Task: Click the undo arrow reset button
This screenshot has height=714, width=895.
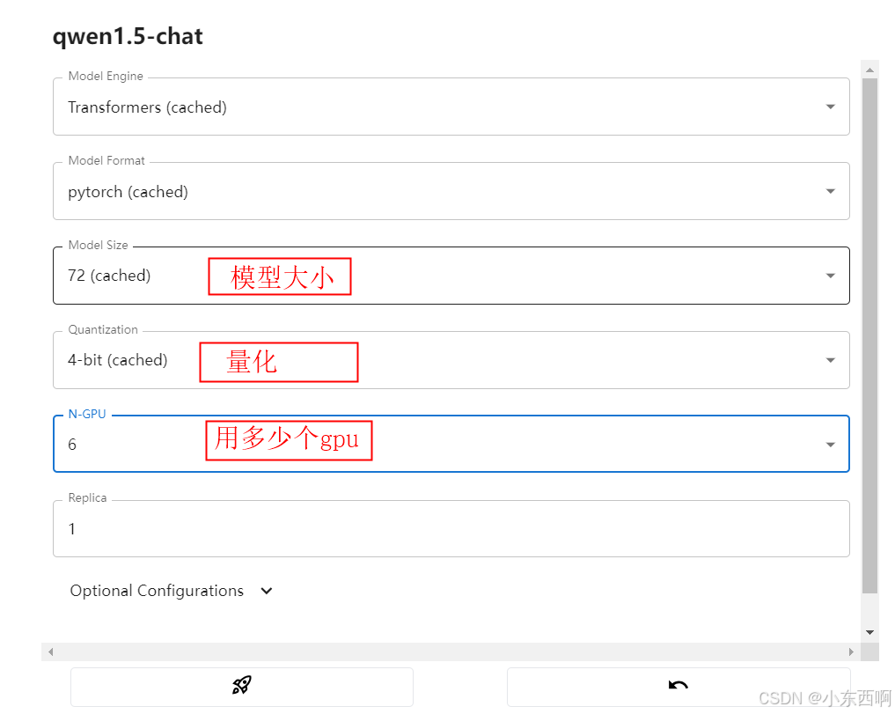Action: click(679, 686)
